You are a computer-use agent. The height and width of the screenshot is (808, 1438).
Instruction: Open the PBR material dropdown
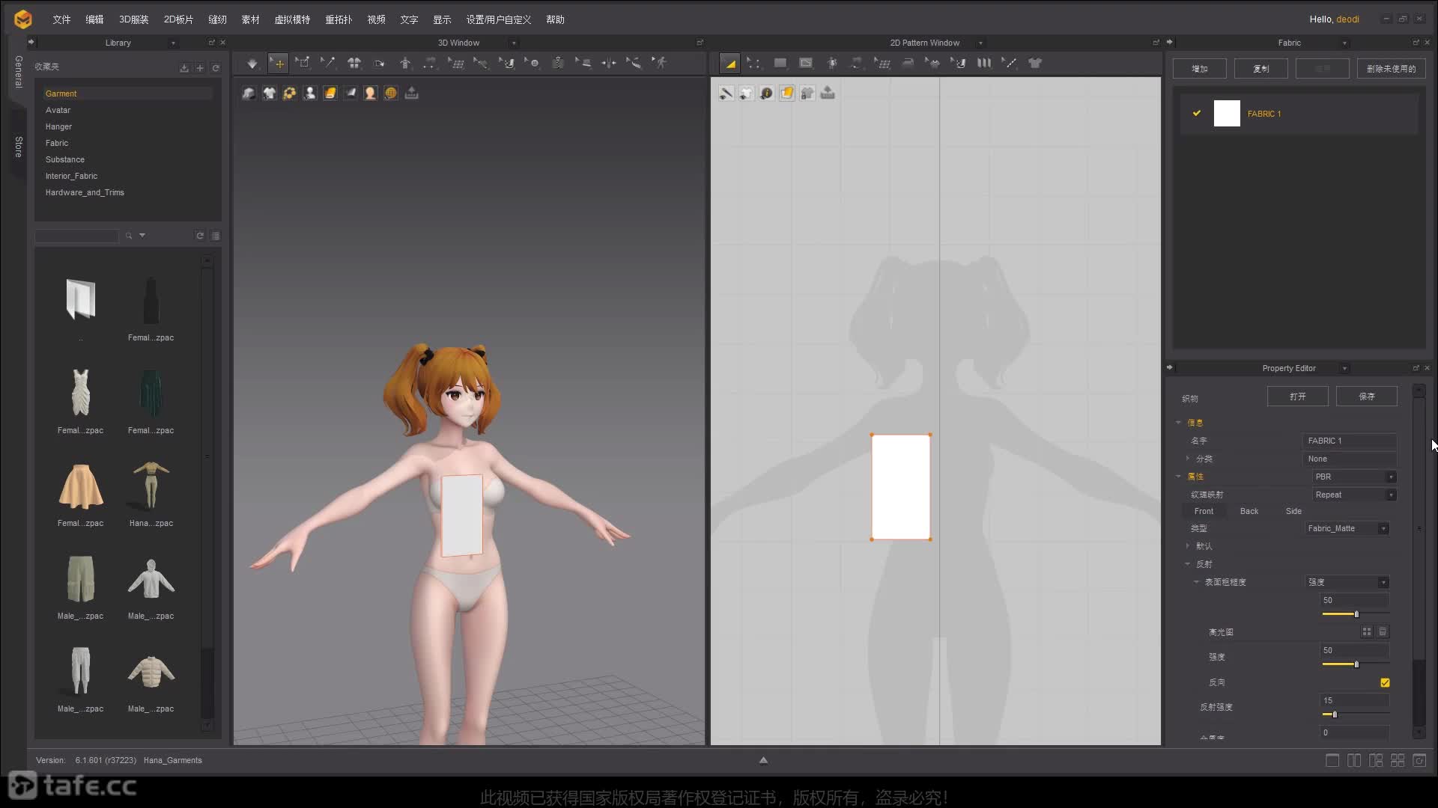(1354, 477)
